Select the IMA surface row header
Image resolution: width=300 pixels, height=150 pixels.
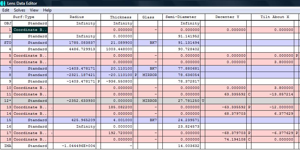coord(7,146)
